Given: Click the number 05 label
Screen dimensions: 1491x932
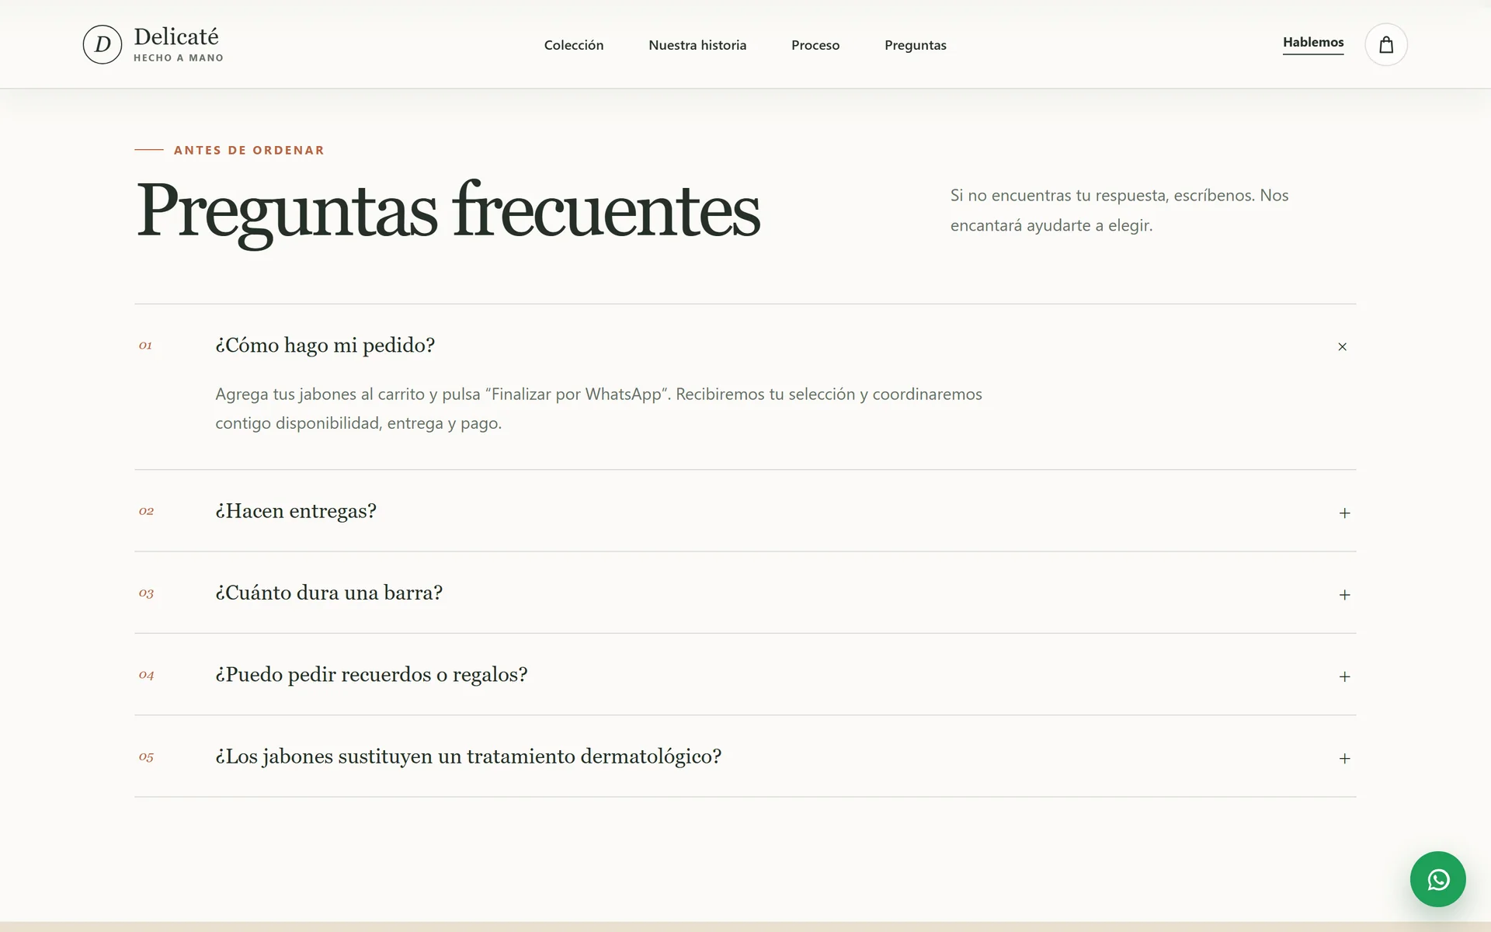Looking at the screenshot, I should coord(146,757).
